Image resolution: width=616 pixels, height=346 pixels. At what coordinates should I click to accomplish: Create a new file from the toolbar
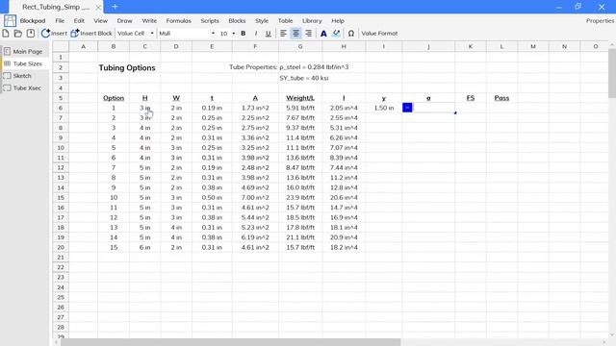[6, 34]
